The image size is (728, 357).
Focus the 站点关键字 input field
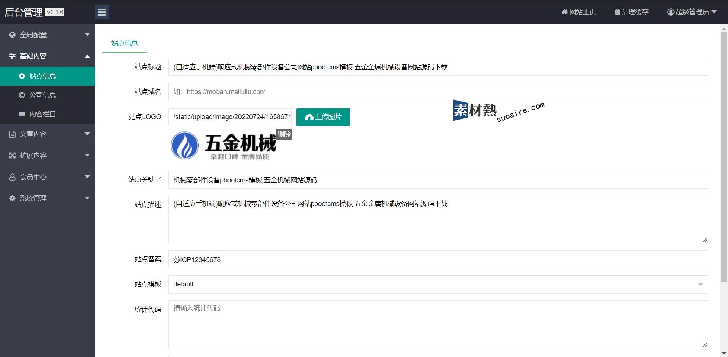[438, 179]
